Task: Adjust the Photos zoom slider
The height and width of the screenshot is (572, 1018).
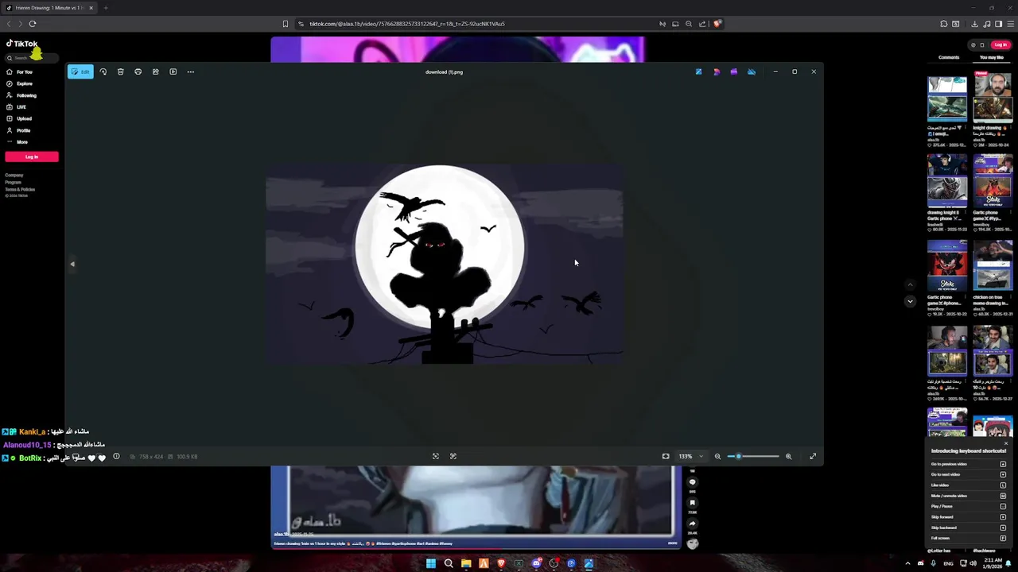Action: tap(753, 456)
